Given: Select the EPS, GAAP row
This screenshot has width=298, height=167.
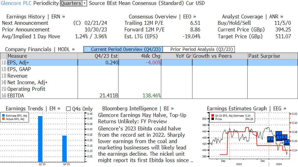Looking at the screenshot, I should pos(149,69).
